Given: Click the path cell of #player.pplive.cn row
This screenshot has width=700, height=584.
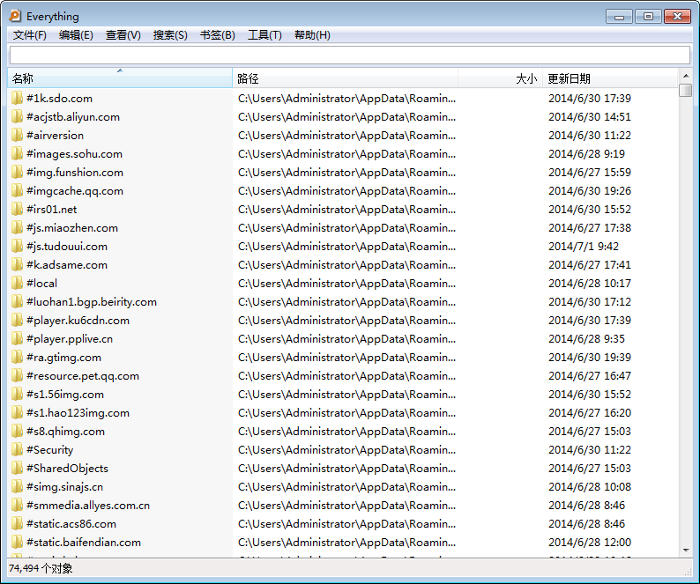Looking at the screenshot, I should tap(346, 339).
